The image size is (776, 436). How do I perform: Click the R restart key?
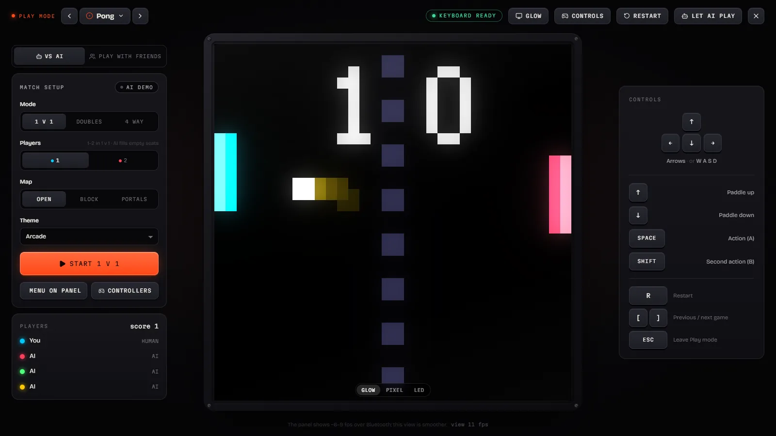tap(648, 296)
